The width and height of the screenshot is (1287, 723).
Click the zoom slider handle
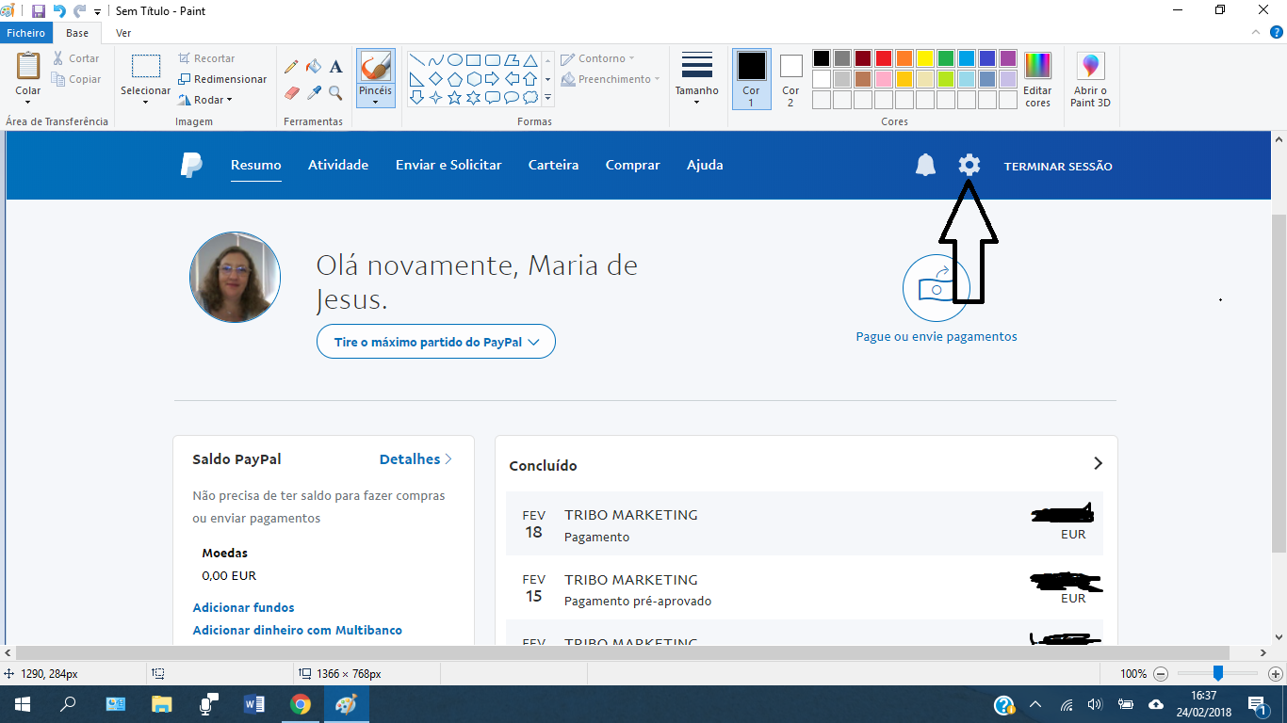pyautogui.click(x=1218, y=673)
